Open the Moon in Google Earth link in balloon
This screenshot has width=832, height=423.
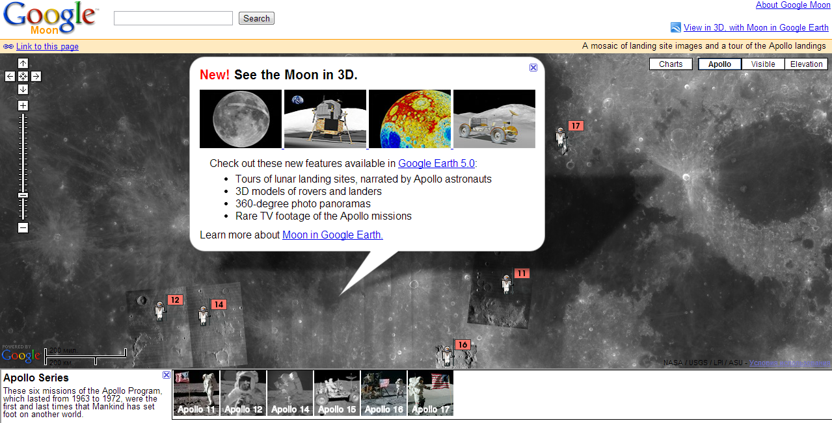coord(332,235)
